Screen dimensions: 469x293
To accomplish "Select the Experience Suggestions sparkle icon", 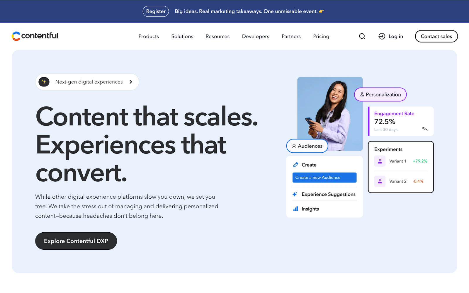I will coord(295,194).
